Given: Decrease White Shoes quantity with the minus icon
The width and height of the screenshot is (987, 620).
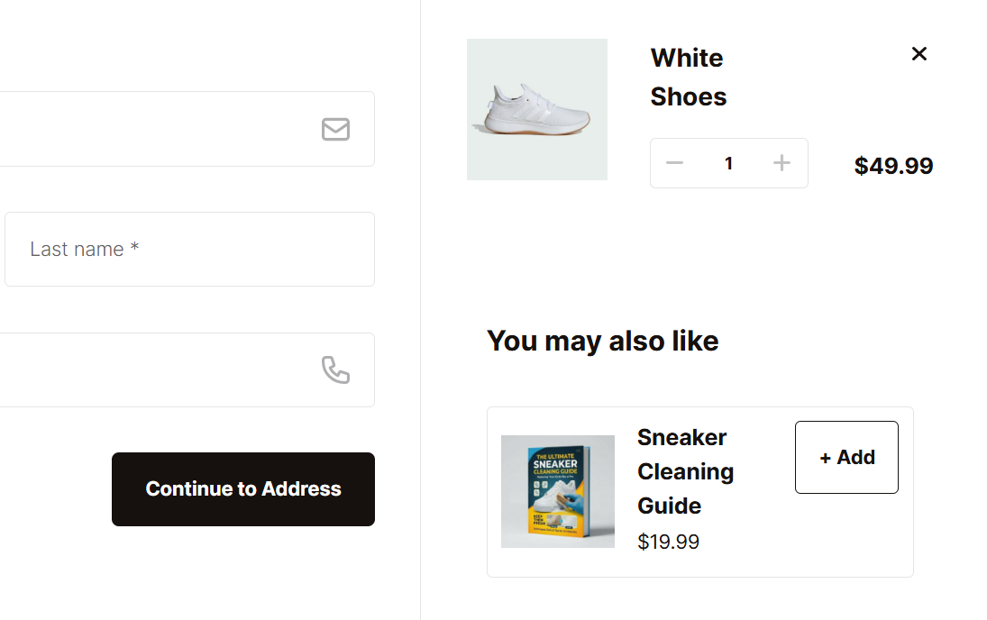Looking at the screenshot, I should [x=674, y=163].
